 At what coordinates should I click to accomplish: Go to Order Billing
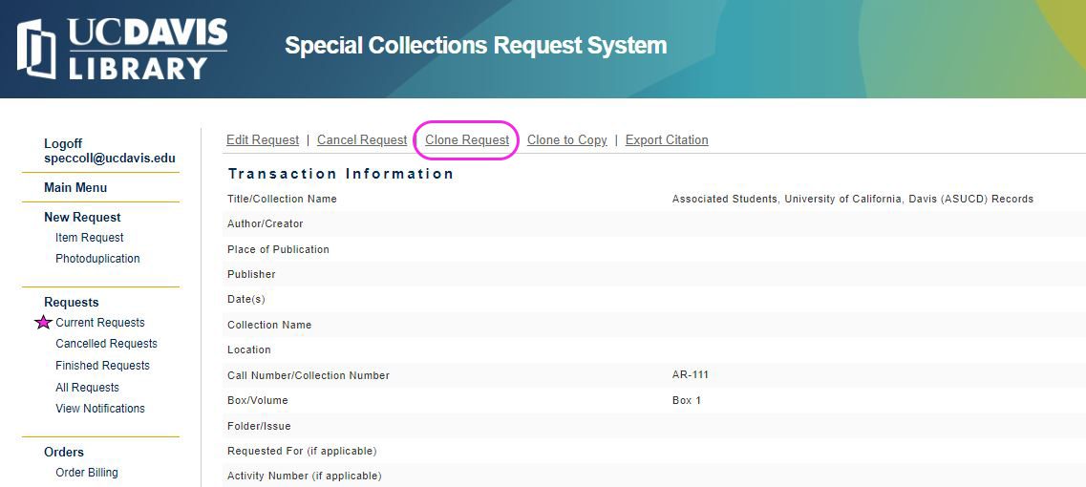pos(87,473)
